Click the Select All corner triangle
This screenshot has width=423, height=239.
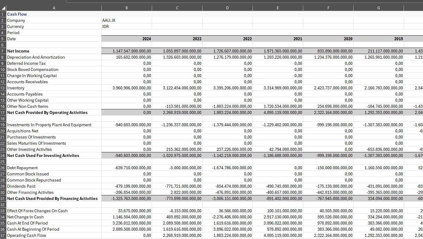pos(3,8)
